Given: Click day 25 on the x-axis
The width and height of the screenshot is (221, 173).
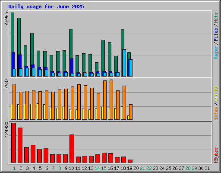Looking at the screenshot, I should tap(168, 168).
